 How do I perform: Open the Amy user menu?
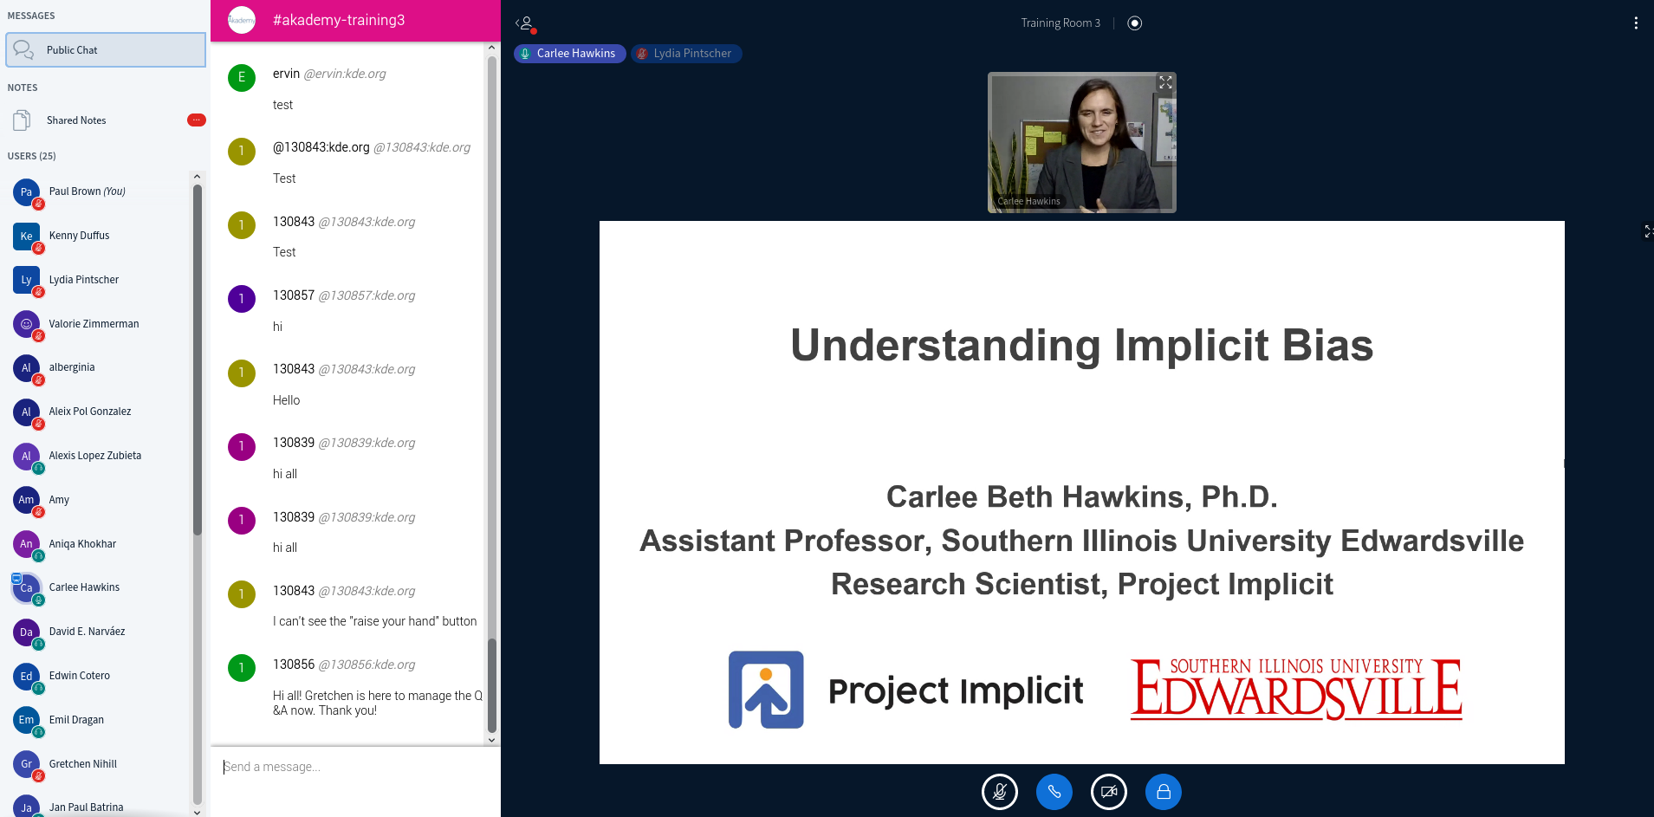pyautogui.click(x=98, y=500)
